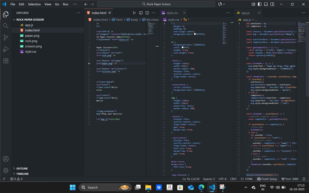Open the Go menu

coord(57,4)
